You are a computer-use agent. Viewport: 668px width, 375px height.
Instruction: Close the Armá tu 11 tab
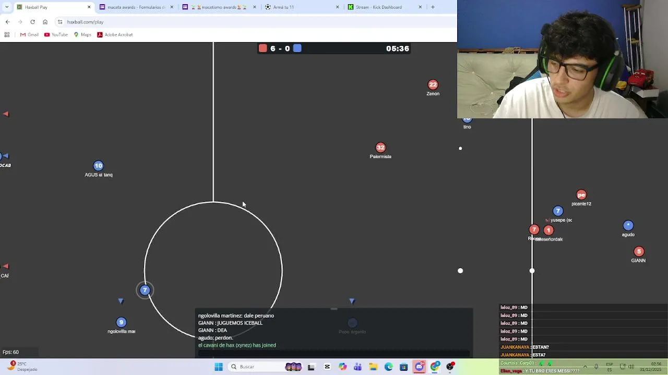tap(337, 7)
